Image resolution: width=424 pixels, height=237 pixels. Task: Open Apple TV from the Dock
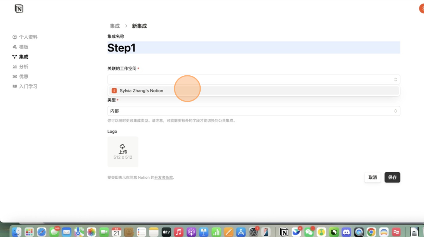point(166,232)
